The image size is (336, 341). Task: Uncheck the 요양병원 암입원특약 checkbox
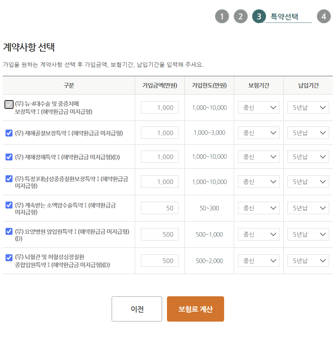coord(9,231)
